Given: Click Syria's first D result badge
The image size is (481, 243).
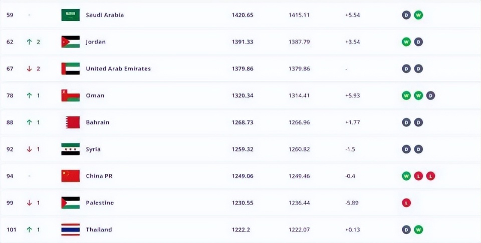Looking at the screenshot, I should pos(406,149).
